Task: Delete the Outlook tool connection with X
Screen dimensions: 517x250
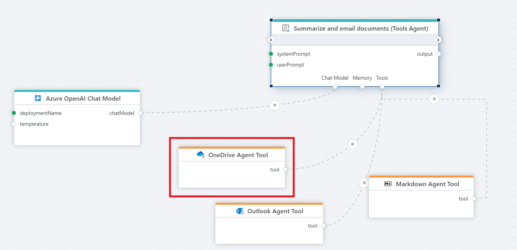Action: click(364, 183)
